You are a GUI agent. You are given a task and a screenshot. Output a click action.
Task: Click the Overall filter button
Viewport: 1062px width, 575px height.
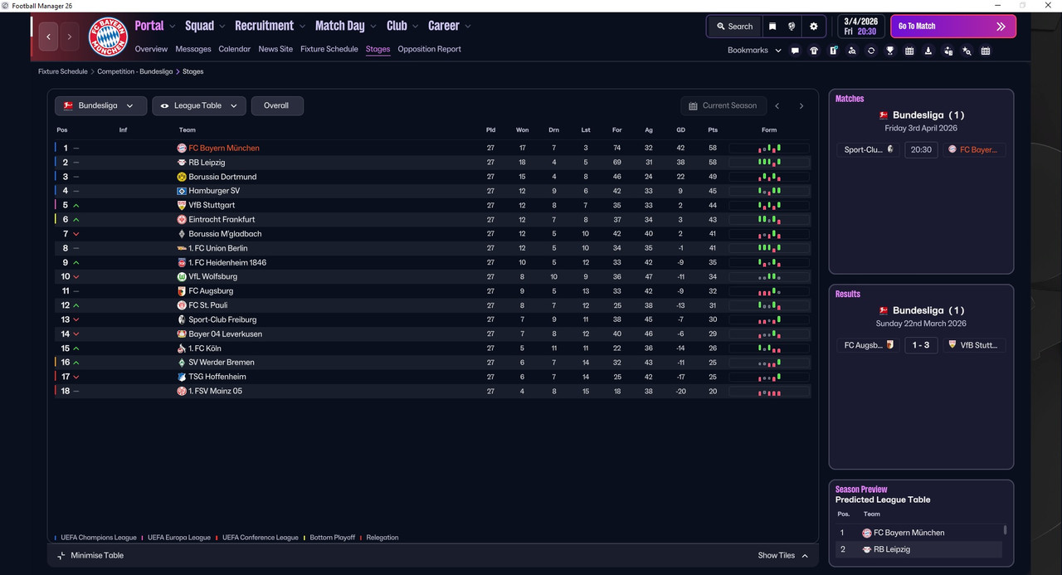pos(277,106)
